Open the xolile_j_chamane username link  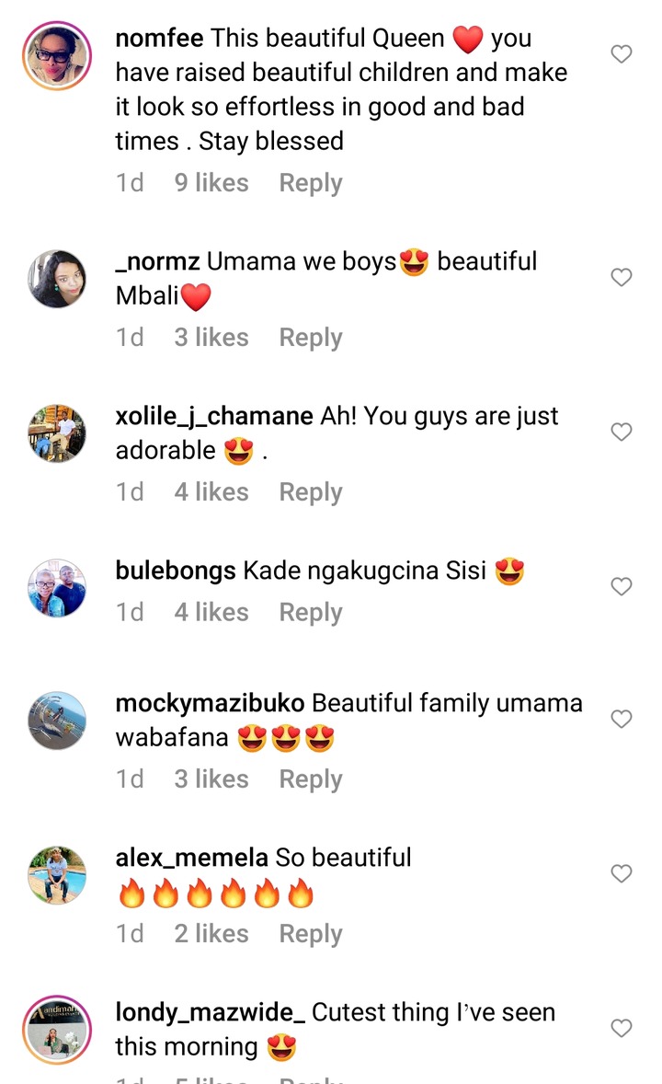[x=214, y=416]
